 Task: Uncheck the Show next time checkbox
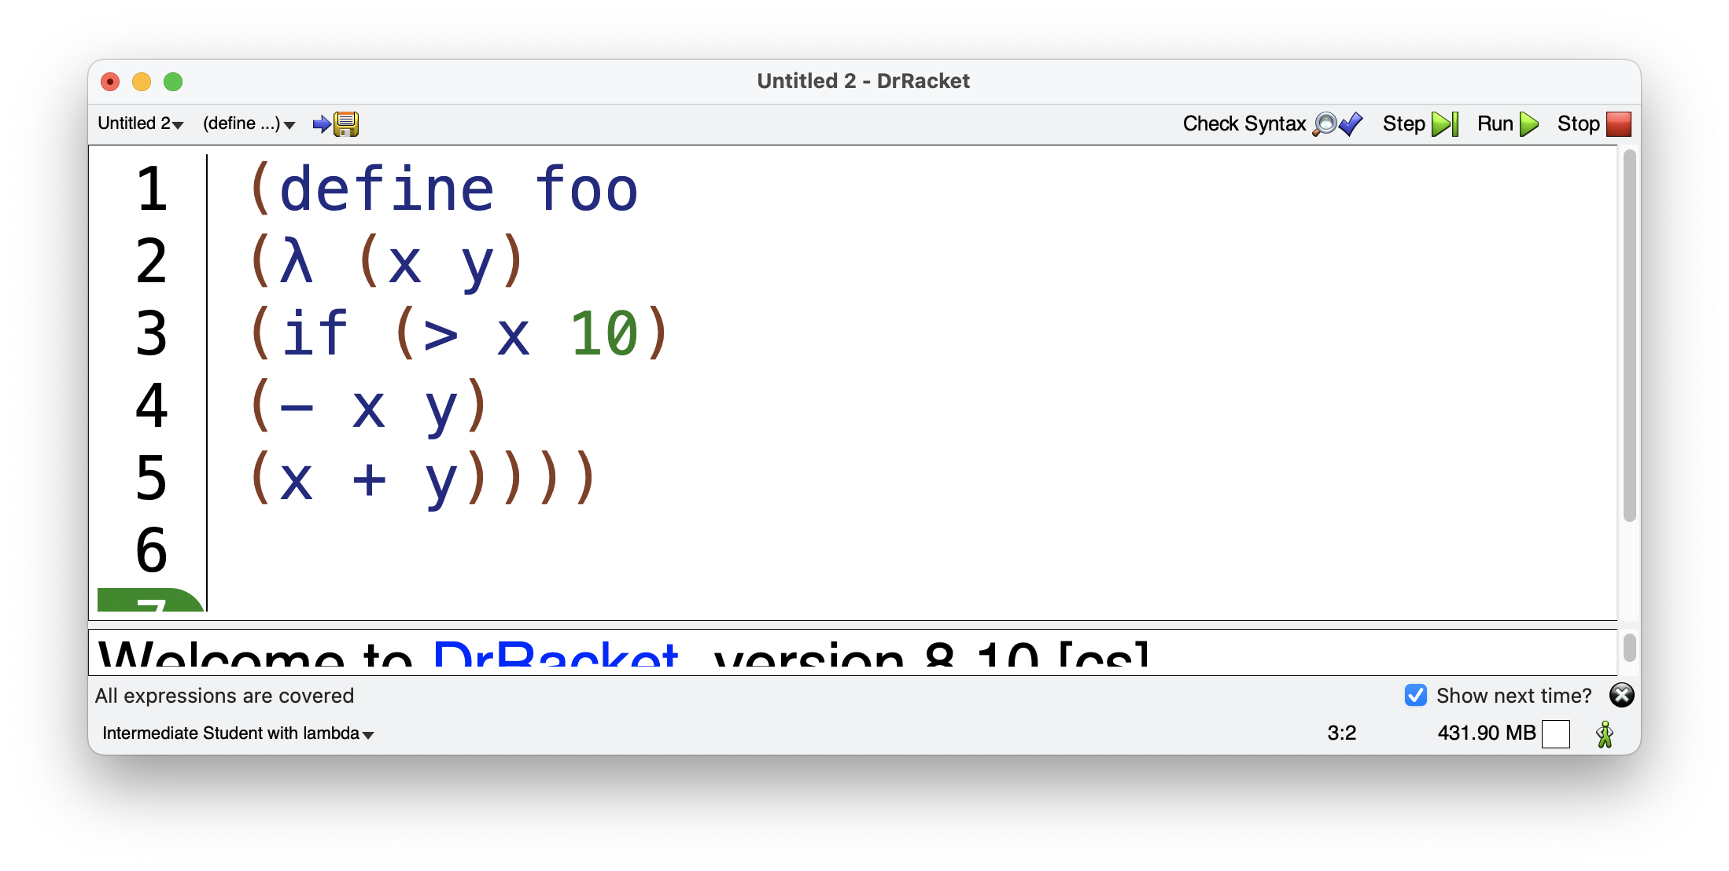click(x=1415, y=696)
